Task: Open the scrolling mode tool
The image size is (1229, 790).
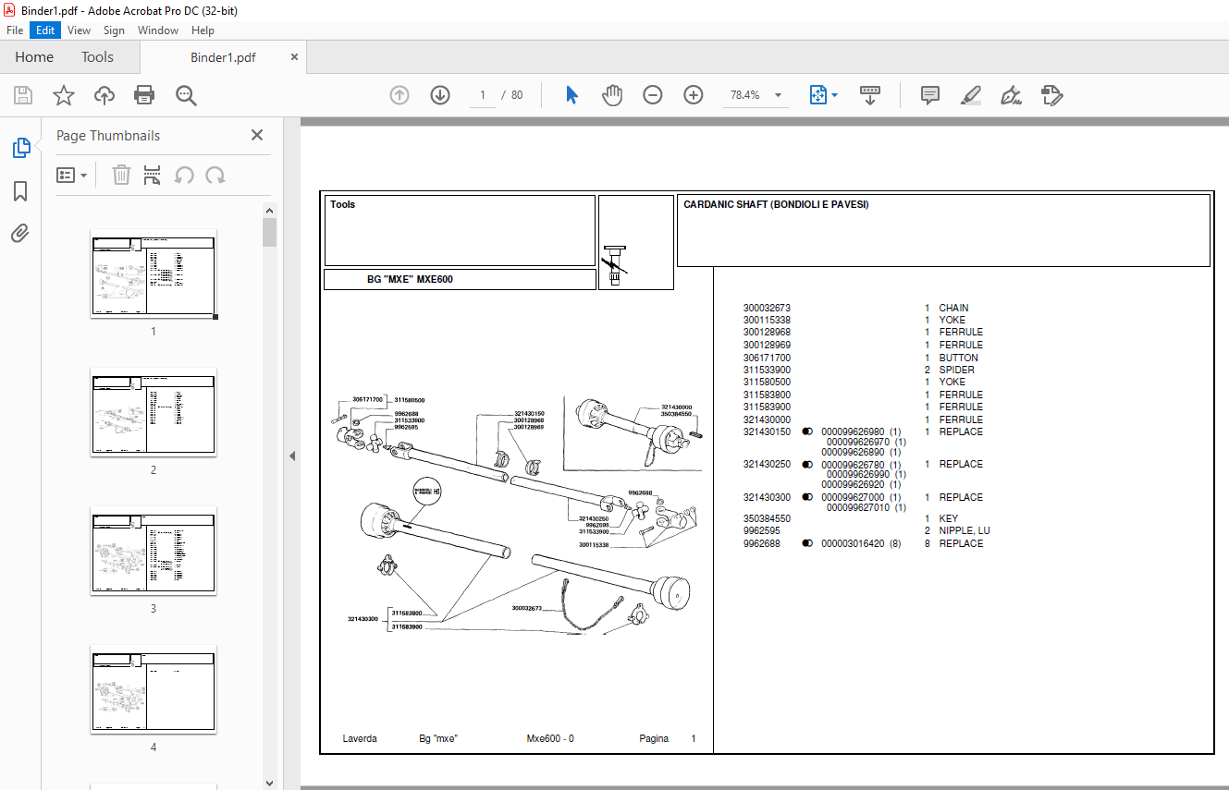Action: pos(869,95)
